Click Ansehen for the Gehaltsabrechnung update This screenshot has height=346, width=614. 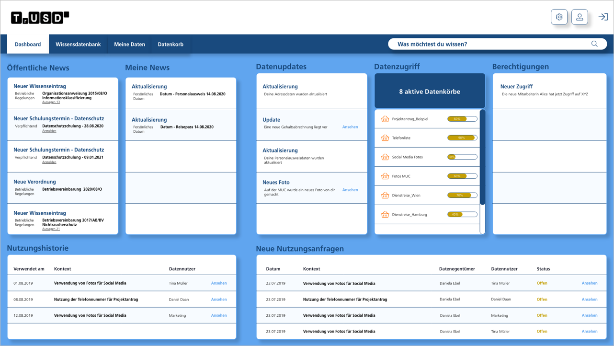pos(350,127)
